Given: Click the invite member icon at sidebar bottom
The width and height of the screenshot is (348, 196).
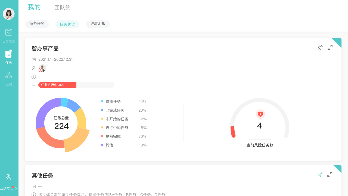Looking at the screenshot, I should click(9, 177).
